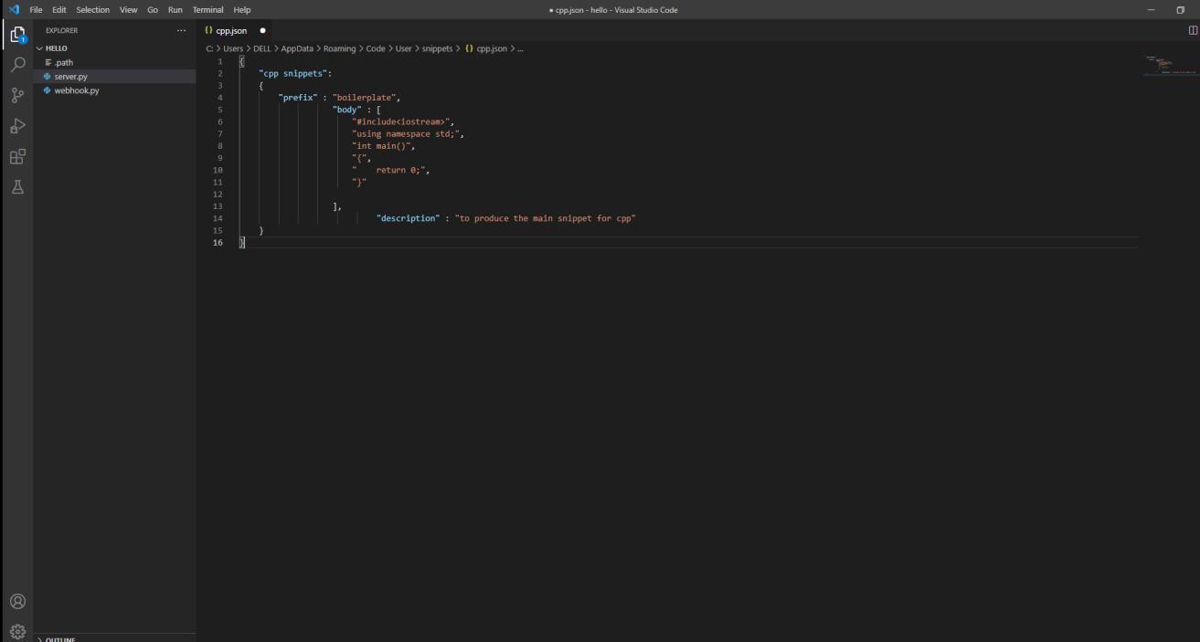
Task: Open the Search view
Action: click(16, 65)
